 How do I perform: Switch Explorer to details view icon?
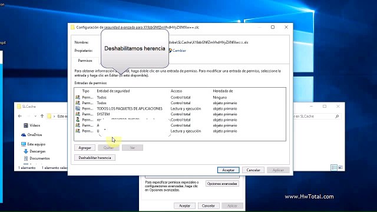click(x=334, y=167)
